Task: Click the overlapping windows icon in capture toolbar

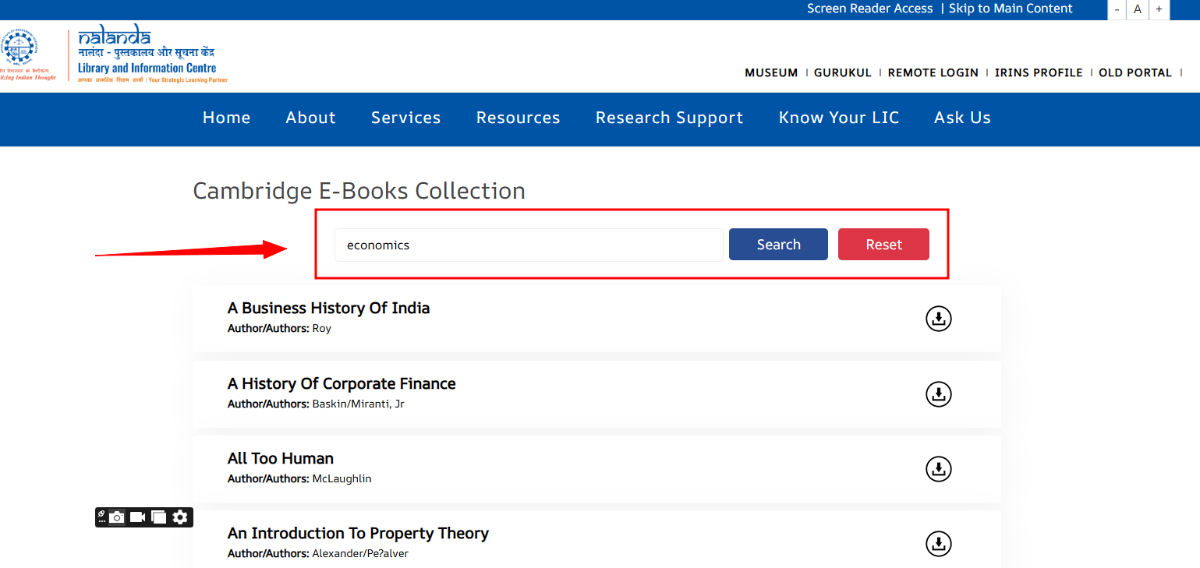Action: tap(159, 517)
